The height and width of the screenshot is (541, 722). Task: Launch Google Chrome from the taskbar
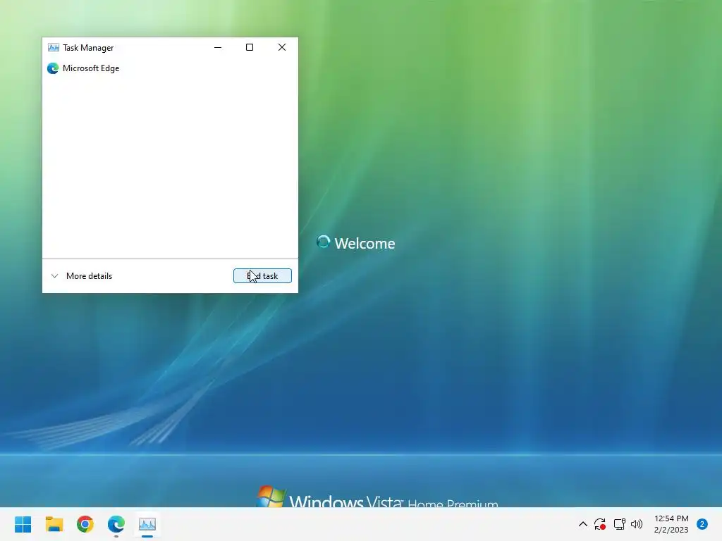(85, 524)
